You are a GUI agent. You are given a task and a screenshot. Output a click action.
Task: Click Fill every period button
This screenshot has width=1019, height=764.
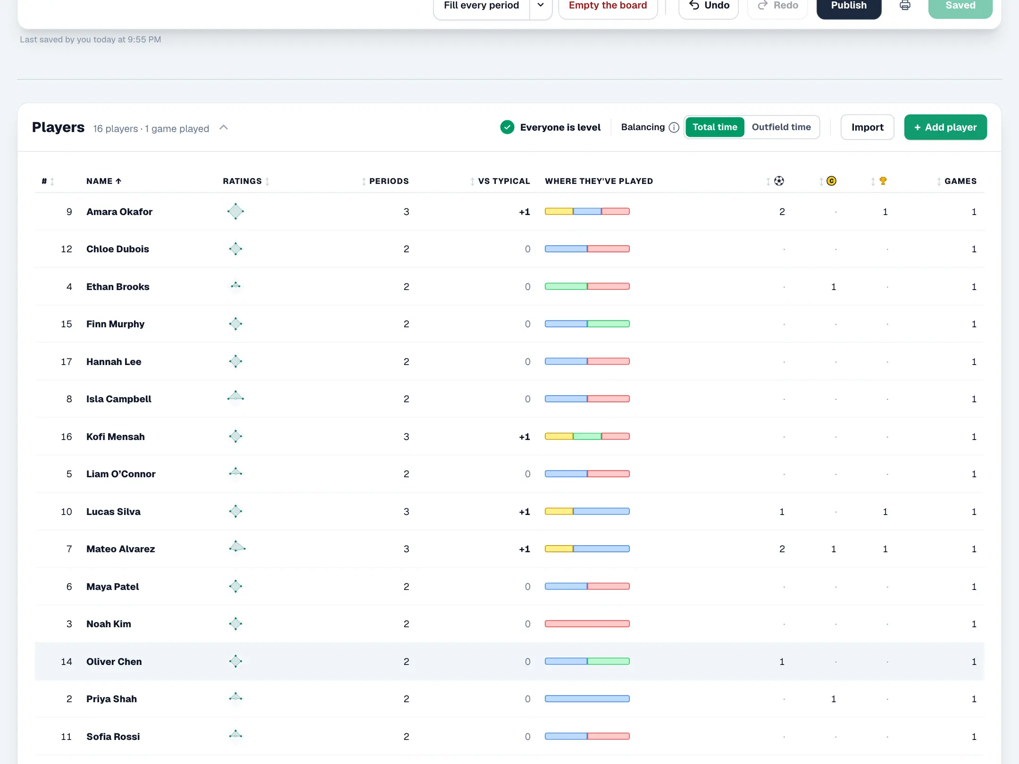point(481,5)
